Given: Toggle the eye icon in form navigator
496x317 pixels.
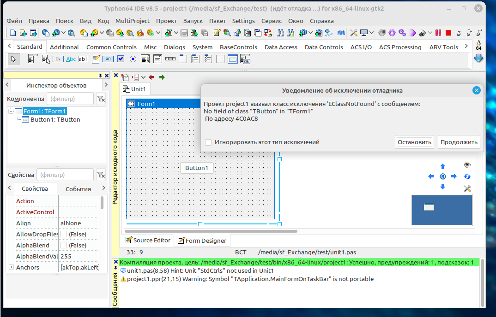Looking at the screenshot, I should click(467, 164).
